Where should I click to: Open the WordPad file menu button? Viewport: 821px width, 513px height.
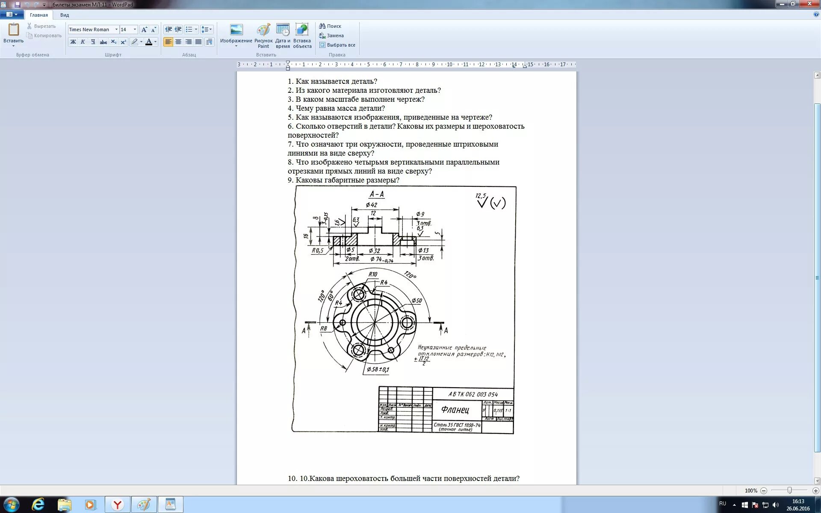point(12,15)
